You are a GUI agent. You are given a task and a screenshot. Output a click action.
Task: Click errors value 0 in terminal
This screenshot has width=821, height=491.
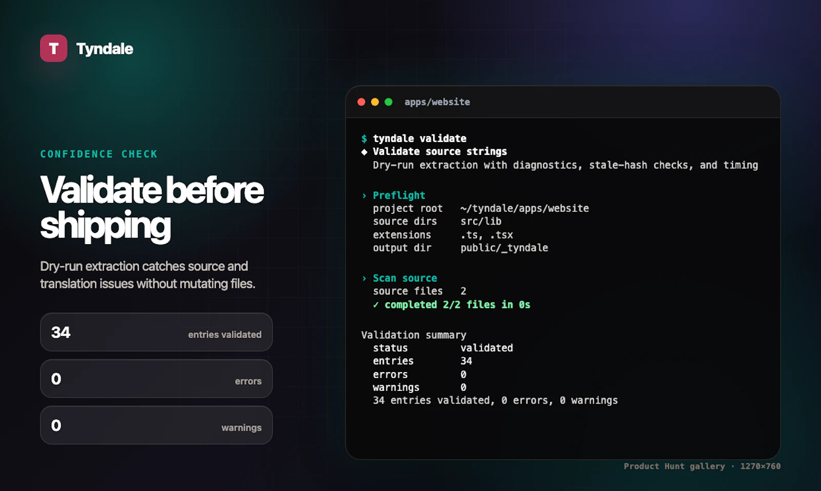463,375
